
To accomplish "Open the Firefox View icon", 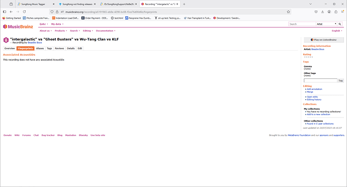I will (x=11, y=4).
